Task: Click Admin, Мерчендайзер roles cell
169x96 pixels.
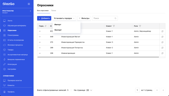Action: [142, 31]
